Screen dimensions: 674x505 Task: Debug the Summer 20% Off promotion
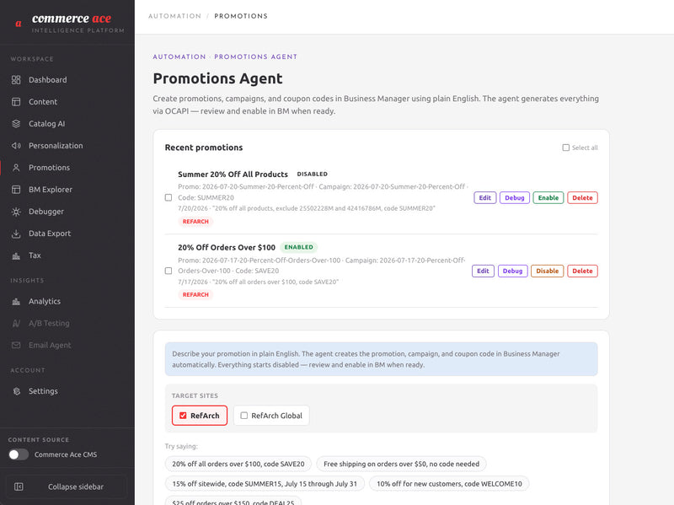tap(515, 198)
